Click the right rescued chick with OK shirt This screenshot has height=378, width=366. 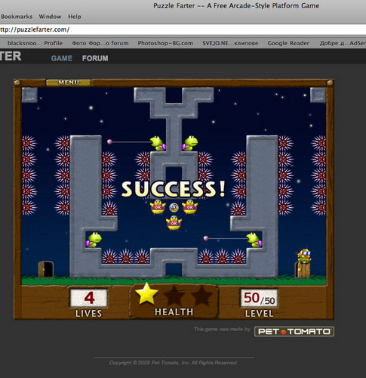pyautogui.click(x=190, y=207)
